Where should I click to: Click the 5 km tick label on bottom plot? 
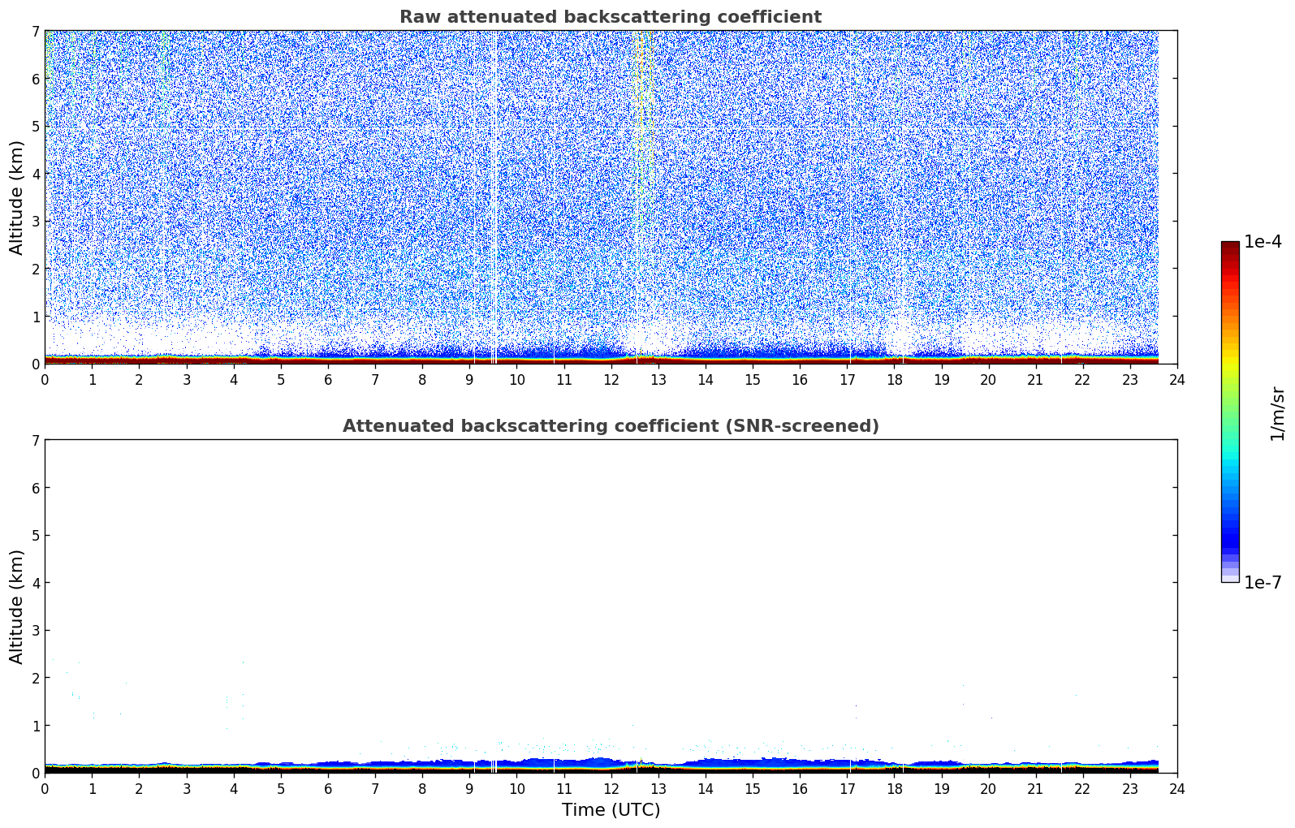[x=36, y=536]
